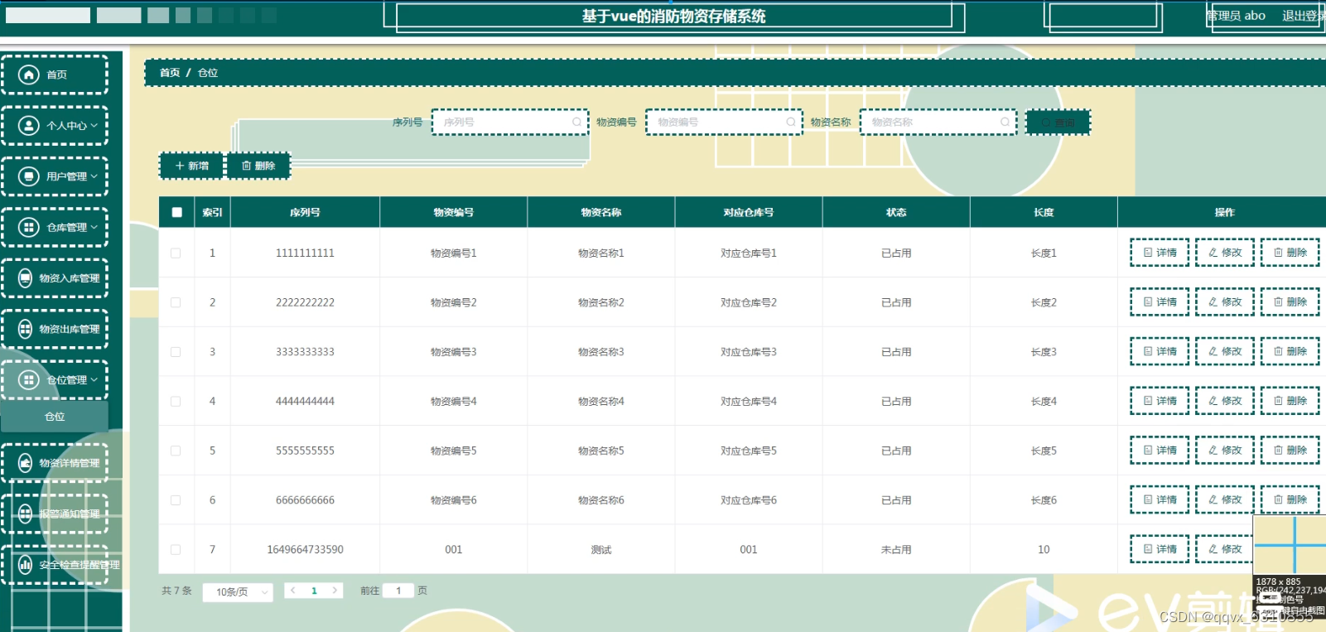Check the row 1 checkbox for 物资编号1
The image size is (1326, 632).
[176, 253]
